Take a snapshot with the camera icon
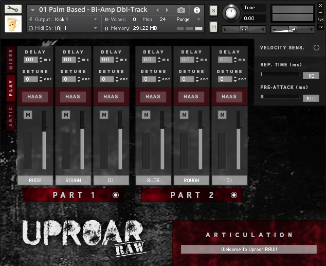Screen dimensions: 326x266 181,10
